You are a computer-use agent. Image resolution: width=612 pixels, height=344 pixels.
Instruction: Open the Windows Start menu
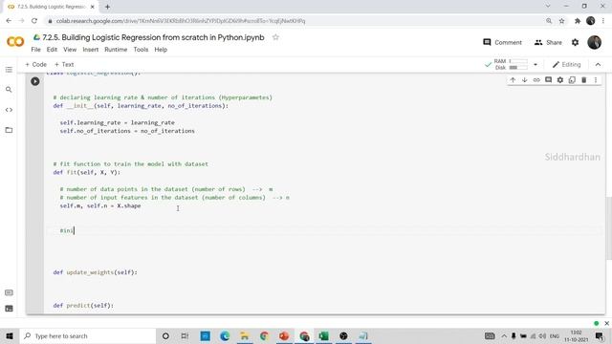[x=10, y=335]
